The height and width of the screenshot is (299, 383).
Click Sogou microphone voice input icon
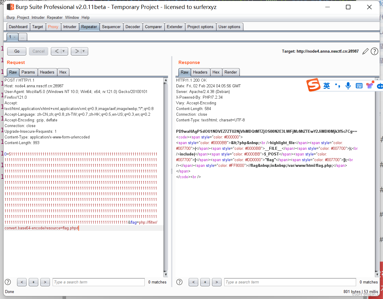pos(348,86)
